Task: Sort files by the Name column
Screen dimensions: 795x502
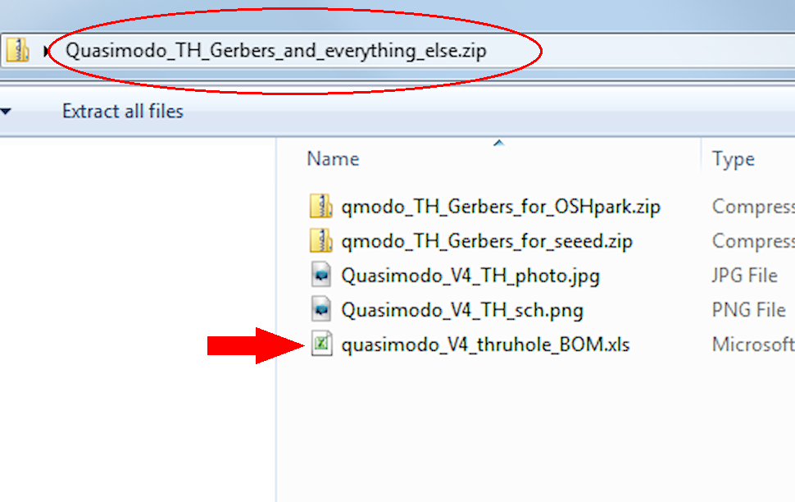Action: coord(333,159)
